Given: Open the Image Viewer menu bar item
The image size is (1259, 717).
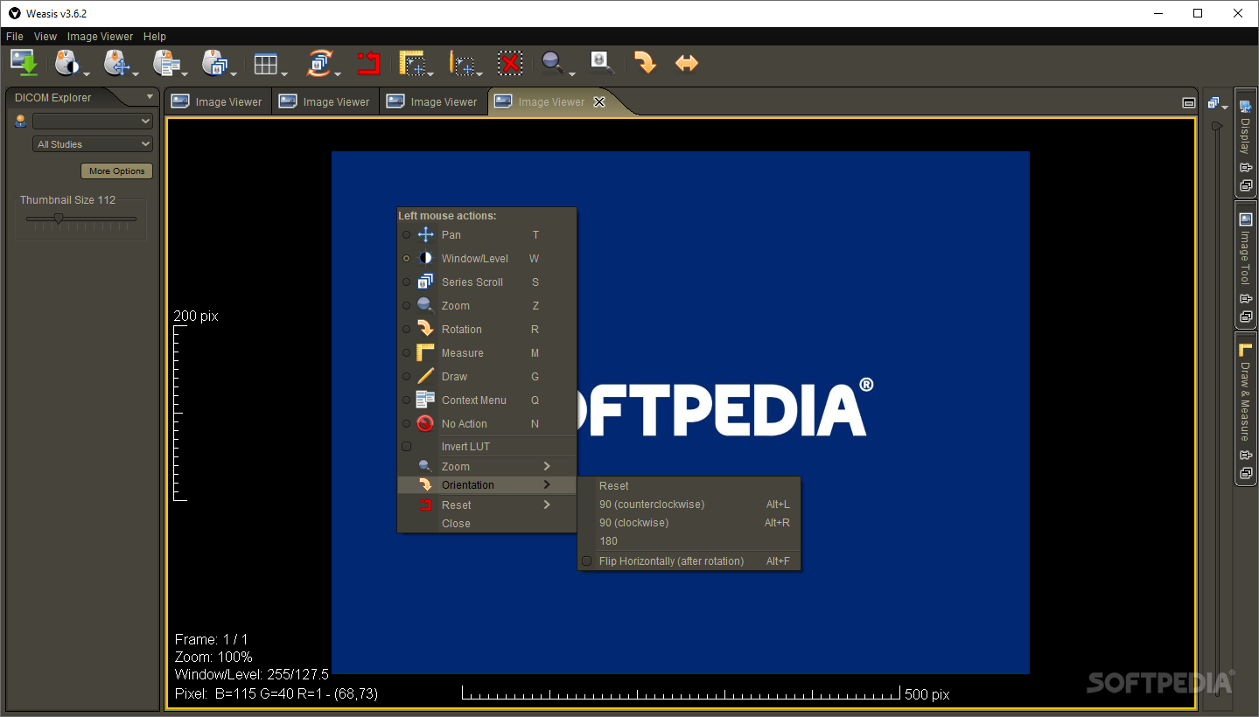Looking at the screenshot, I should tap(101, 37).
